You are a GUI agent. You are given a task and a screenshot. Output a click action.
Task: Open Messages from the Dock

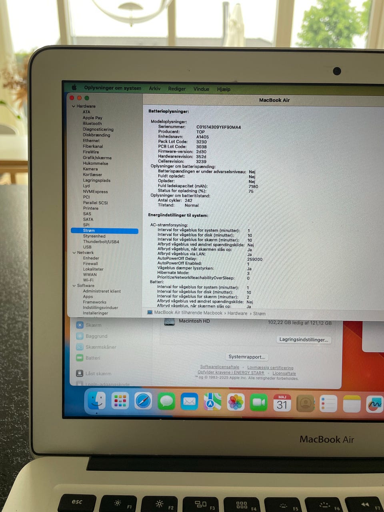click(x=166, y=402)
